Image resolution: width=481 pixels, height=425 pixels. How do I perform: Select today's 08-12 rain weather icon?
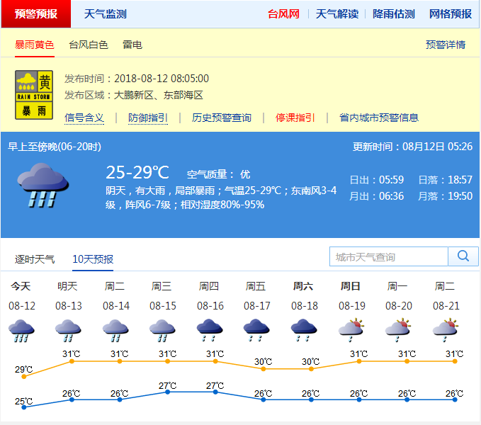coord(21,330)
